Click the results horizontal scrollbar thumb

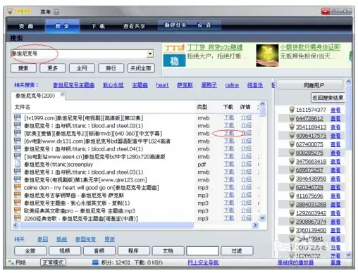[x=107, y=225]
